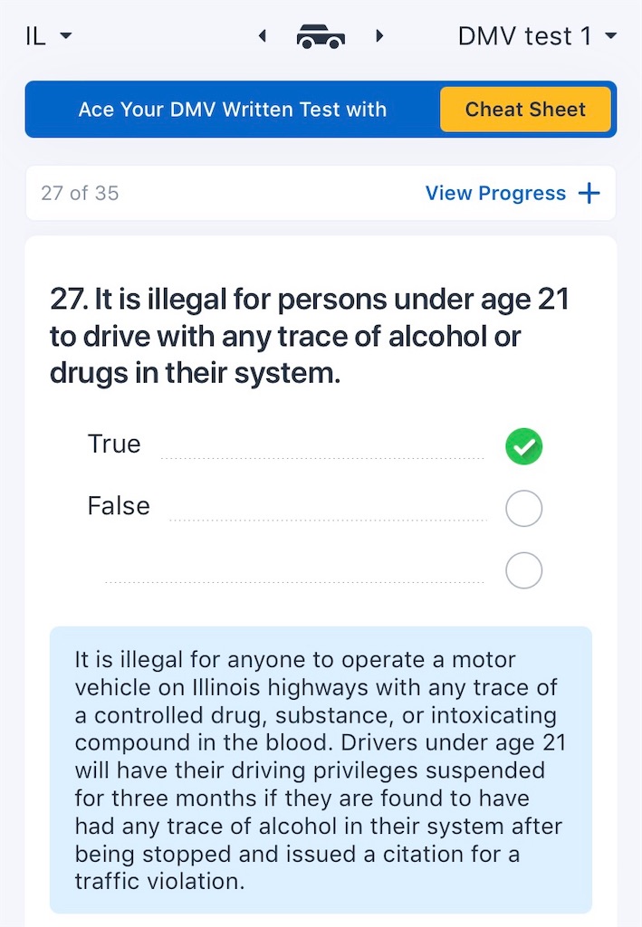Viewport: 642px width, 927px height.
Task: Open the Cheat Sheet button
Action: coord(525,110)
